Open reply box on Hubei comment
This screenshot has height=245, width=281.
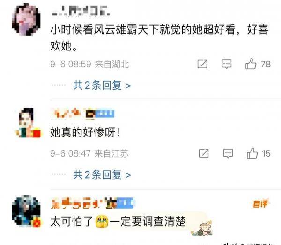pyautogui.click(x=227, y=64)
